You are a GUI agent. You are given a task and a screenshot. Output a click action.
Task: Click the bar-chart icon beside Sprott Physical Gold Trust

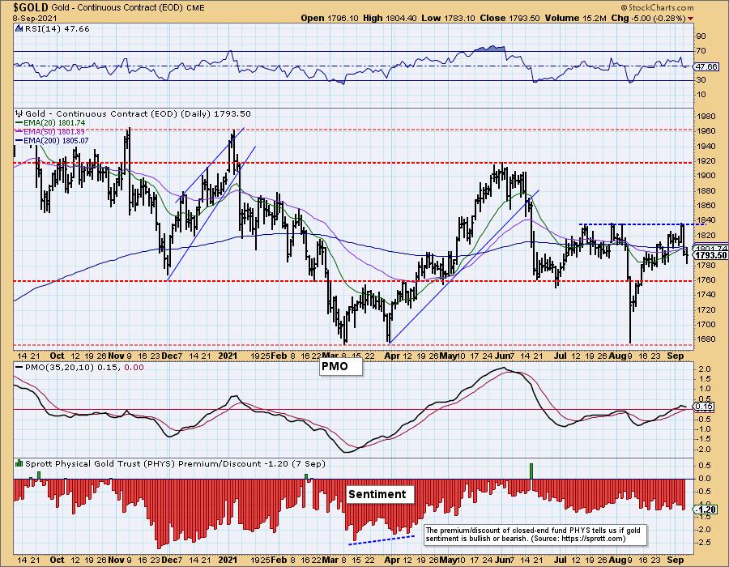pyautogui.click(x=19, y=463)
